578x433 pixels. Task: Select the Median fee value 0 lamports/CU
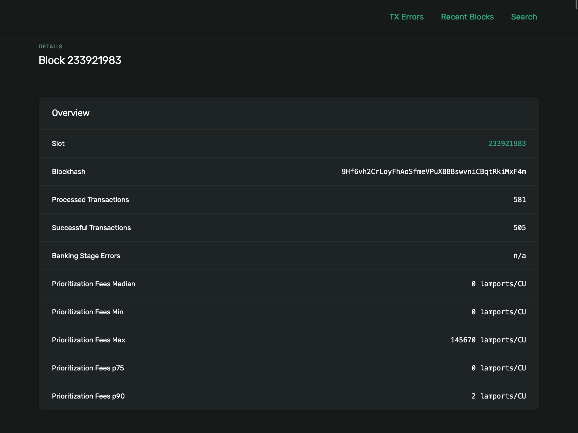[499, 284]
